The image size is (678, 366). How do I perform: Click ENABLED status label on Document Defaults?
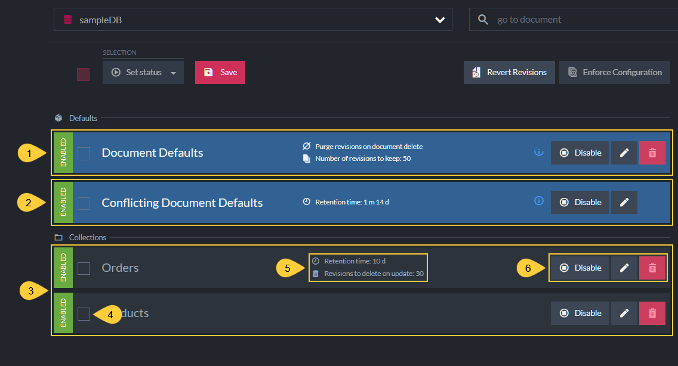63,153
